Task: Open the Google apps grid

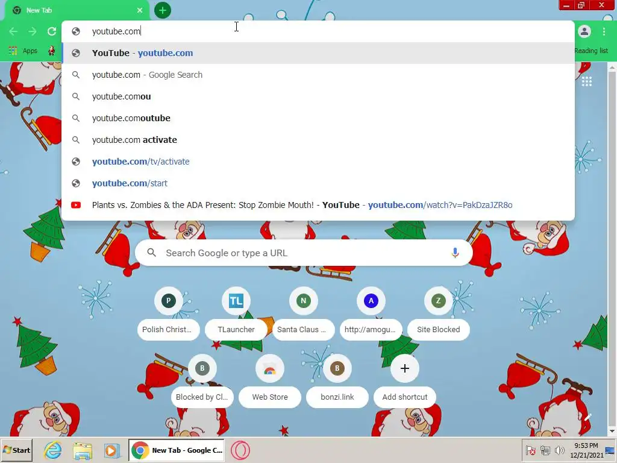Action: click(587, 81)
